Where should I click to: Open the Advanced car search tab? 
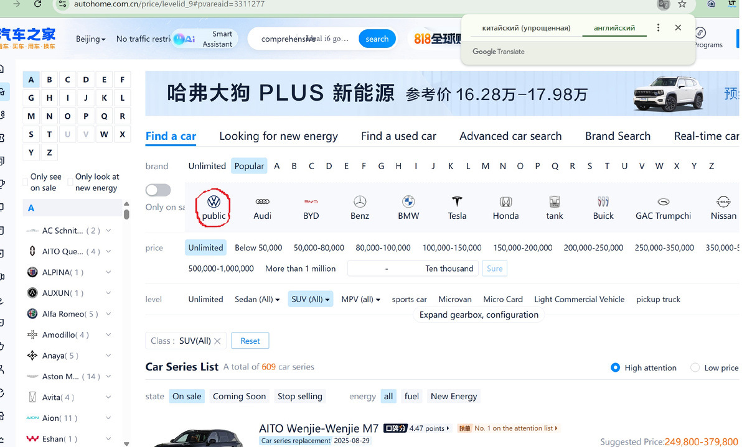pos(510,136)
